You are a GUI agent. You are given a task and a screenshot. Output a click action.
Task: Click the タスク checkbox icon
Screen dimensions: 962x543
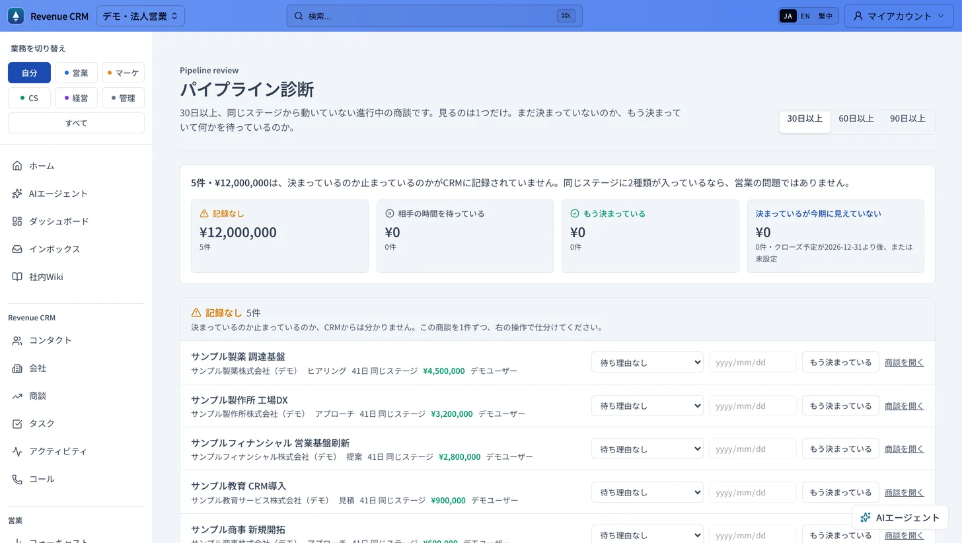tap(17, 423)
